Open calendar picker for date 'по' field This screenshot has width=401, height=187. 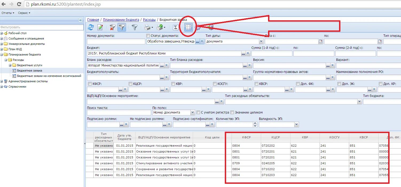point(380,41)
